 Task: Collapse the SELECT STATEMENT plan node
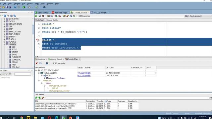coord(36,70)
